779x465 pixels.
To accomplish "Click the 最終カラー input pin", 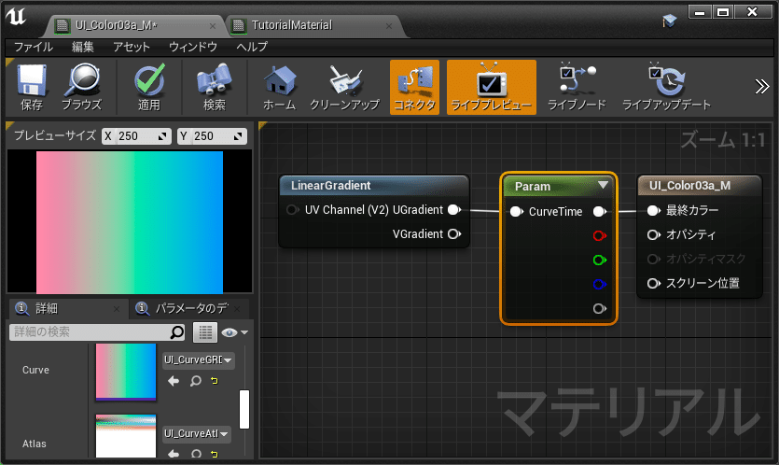I will pyautogui.click(x=653, y=210).
